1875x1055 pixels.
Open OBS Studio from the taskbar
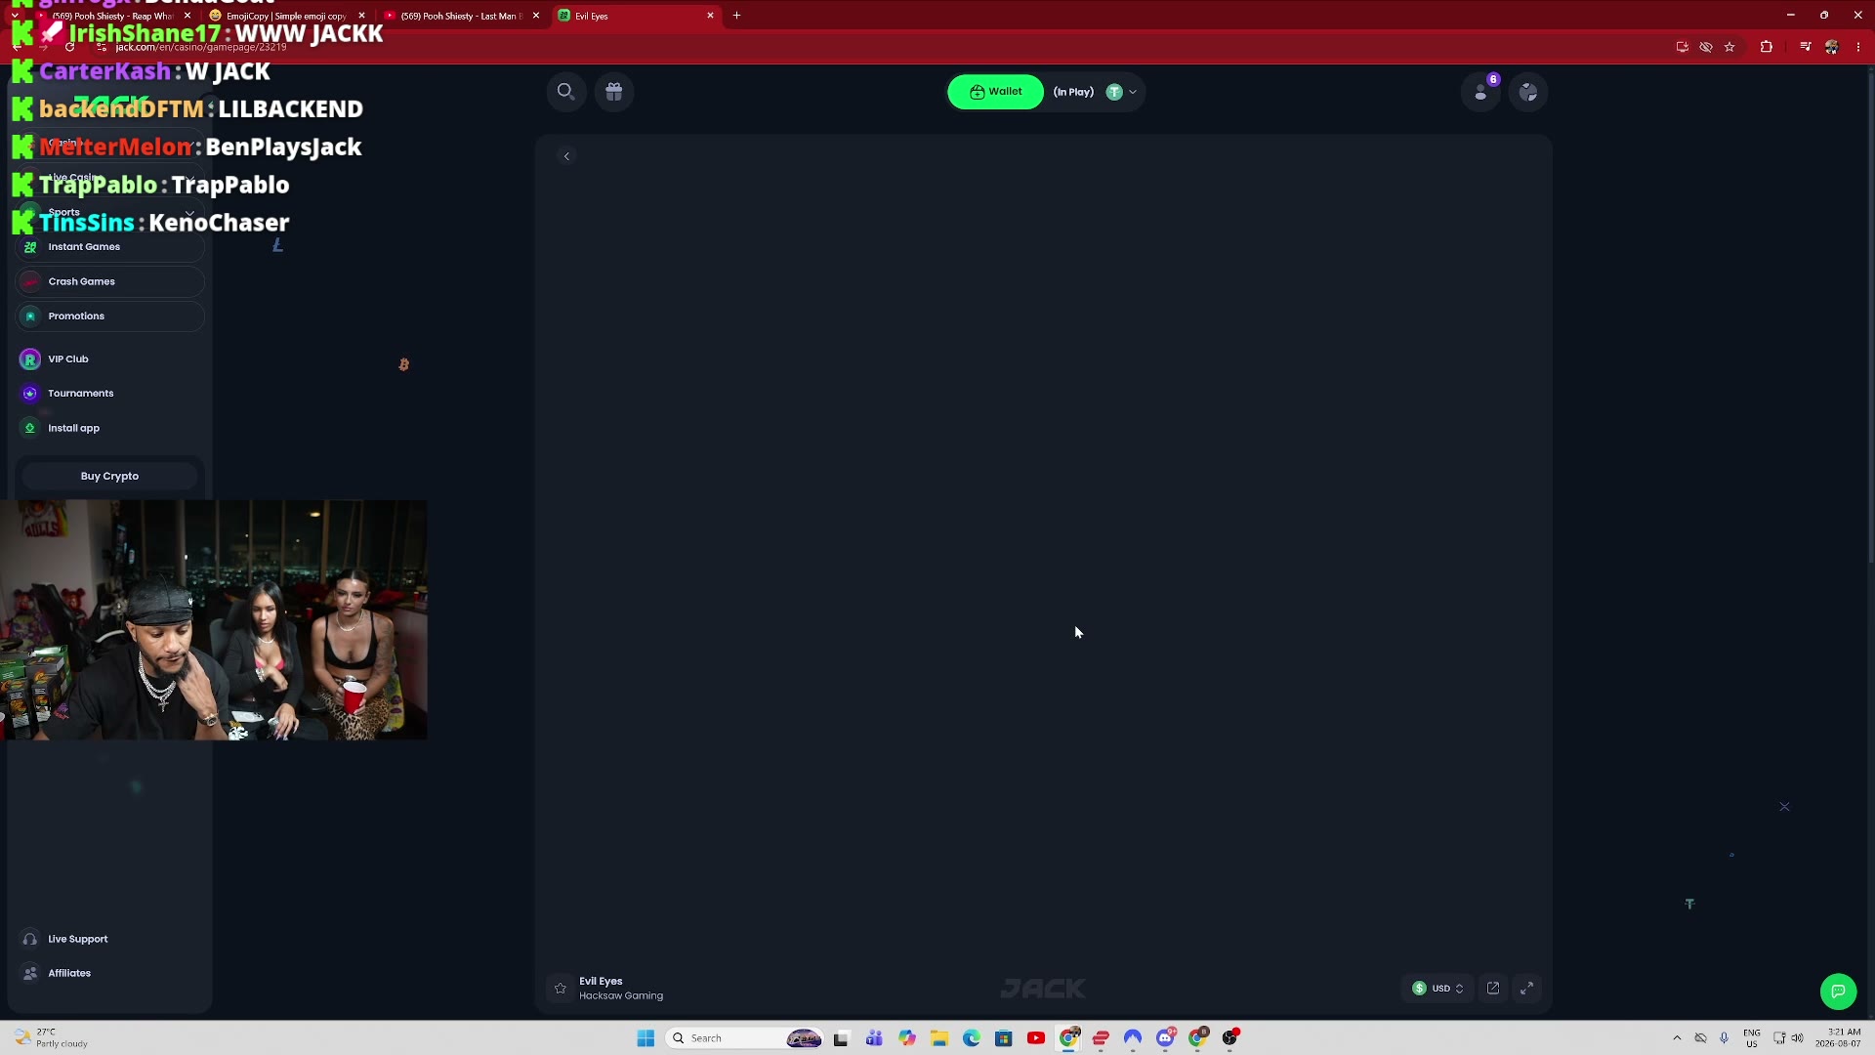coord(1230,1038)
